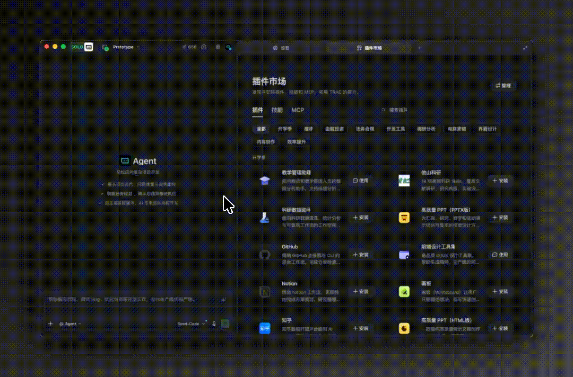Install the GitHub plugin
573x377 pixels.
361,255
